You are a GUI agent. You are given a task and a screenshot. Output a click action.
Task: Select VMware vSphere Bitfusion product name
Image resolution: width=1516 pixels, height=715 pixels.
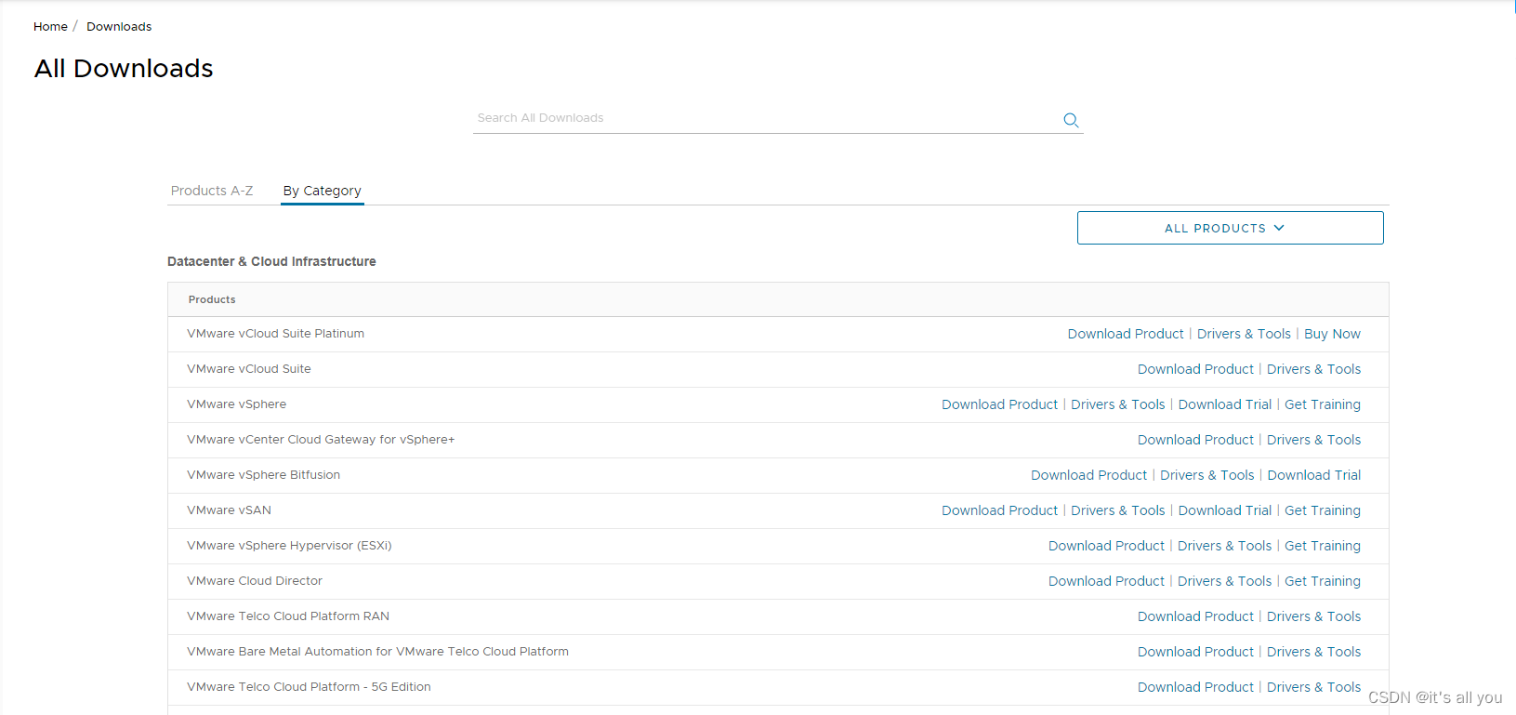[263, 475]
